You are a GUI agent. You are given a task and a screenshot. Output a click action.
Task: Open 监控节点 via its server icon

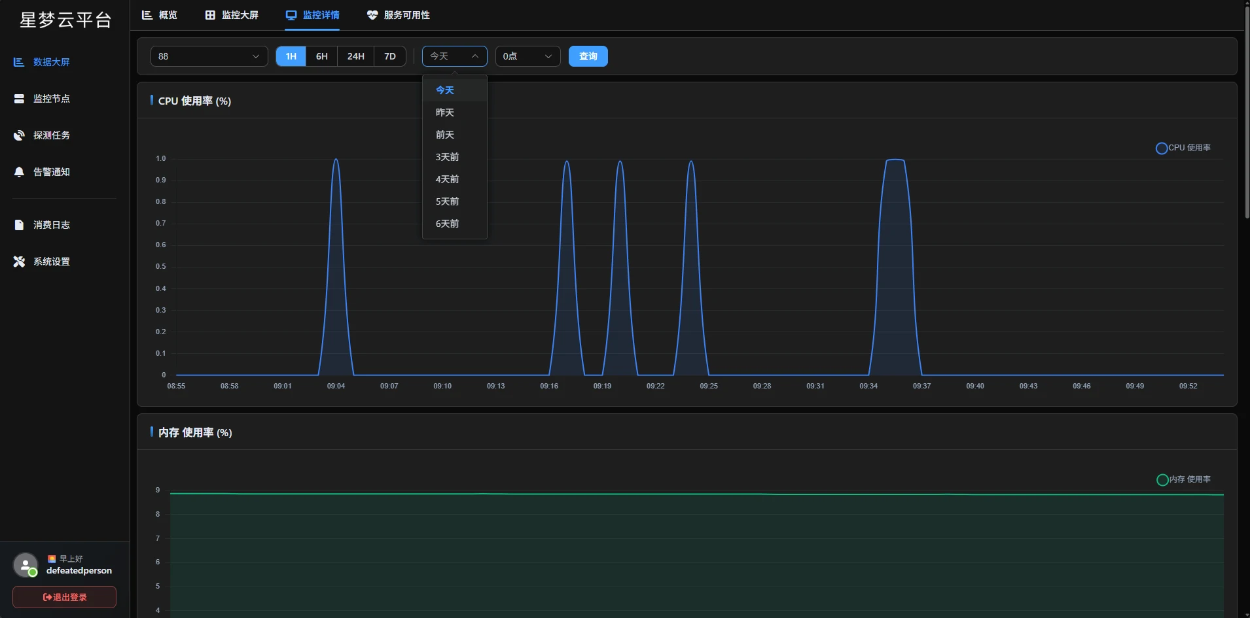click(x=19, y=99)
